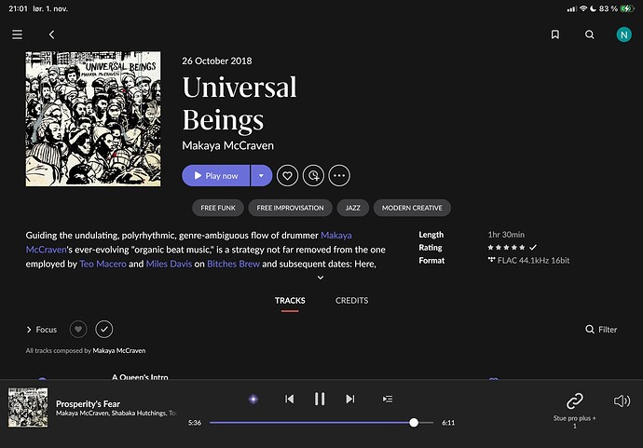Expand the Focus options
This screenshot has width=643, height=448.
[x=41, y=330]
